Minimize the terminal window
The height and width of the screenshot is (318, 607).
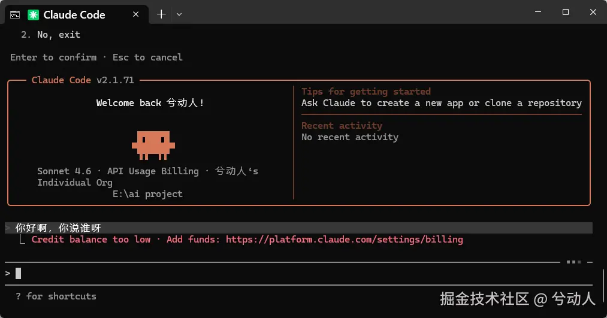(x=537, y=12)
